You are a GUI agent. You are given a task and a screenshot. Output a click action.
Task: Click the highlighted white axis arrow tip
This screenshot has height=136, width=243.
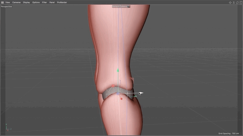[x=141, y=93]
